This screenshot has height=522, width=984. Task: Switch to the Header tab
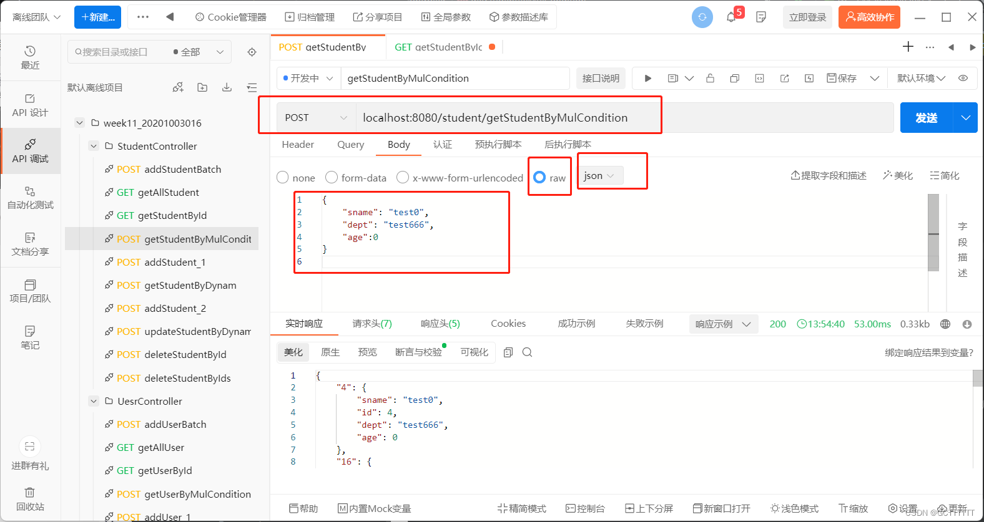click(x=298, y=145)
